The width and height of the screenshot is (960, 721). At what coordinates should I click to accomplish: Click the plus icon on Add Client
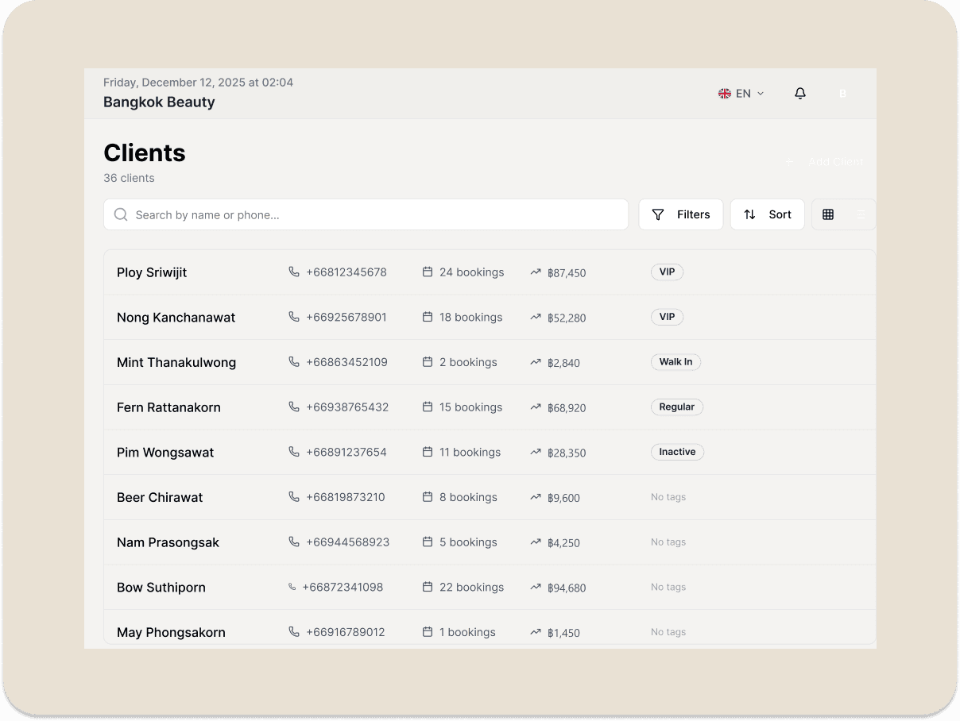tap(788, 161)
